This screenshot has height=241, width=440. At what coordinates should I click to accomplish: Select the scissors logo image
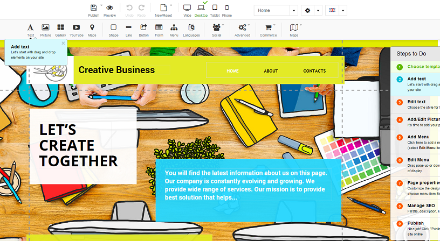coord(50,72)
